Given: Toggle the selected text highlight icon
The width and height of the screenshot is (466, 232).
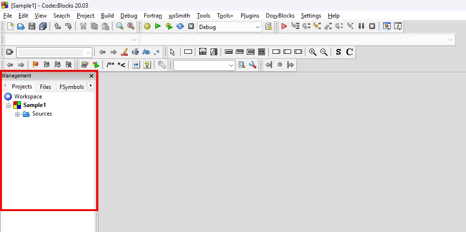Looking at the screenshot, I should click(x=135, y=52).
